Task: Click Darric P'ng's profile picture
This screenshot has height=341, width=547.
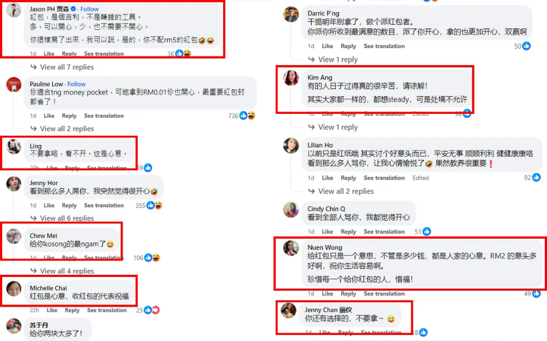Action: (291, 15)
